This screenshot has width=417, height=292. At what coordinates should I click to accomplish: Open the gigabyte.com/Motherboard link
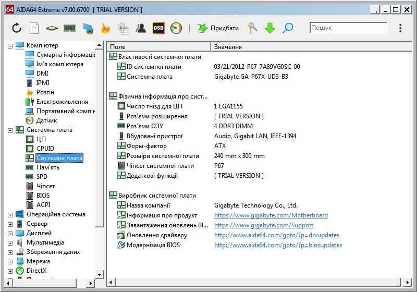click(271, 215)
